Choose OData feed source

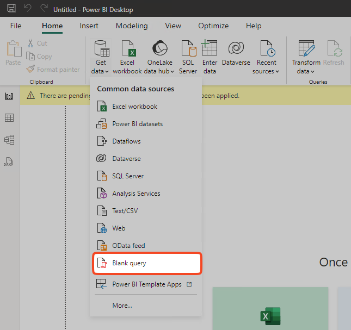pos(146,246)
